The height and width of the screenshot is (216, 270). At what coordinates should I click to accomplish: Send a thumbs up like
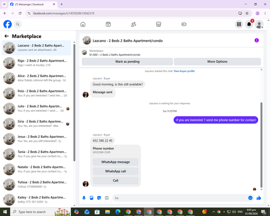259,198
